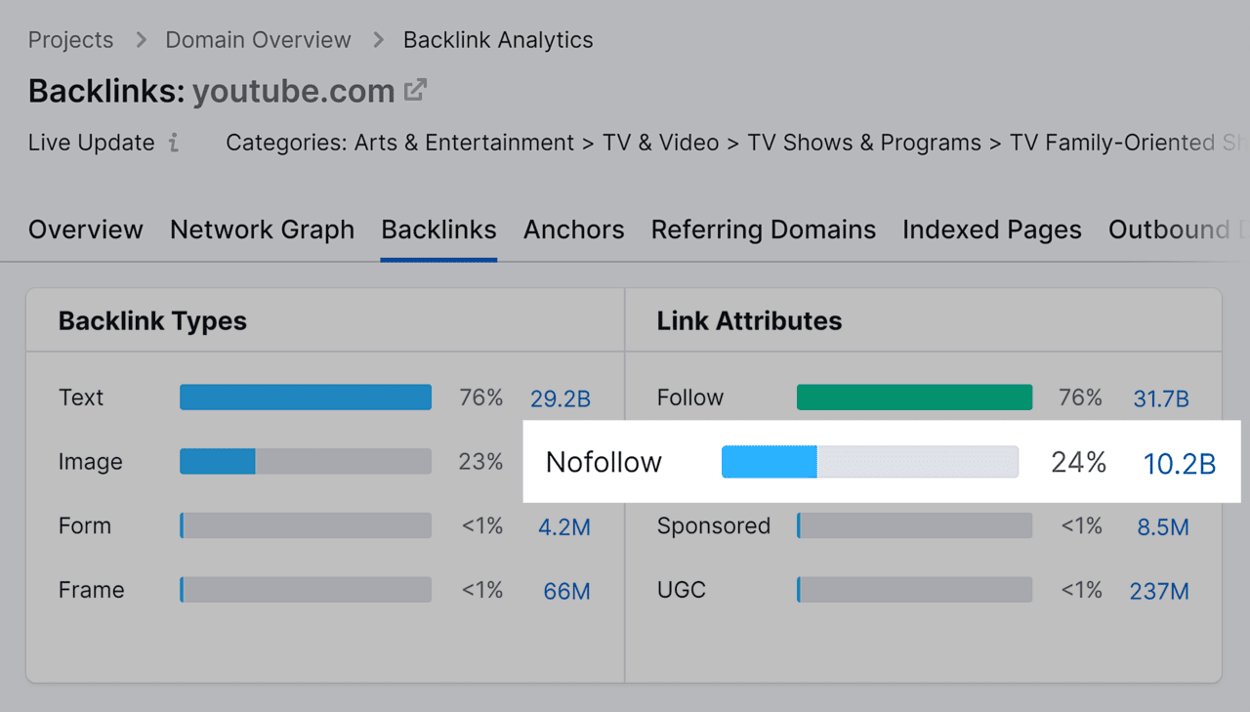Click the chevron after Projects breadcrumb
This screenshot has height=712, width=1250.
click(140, 40)
